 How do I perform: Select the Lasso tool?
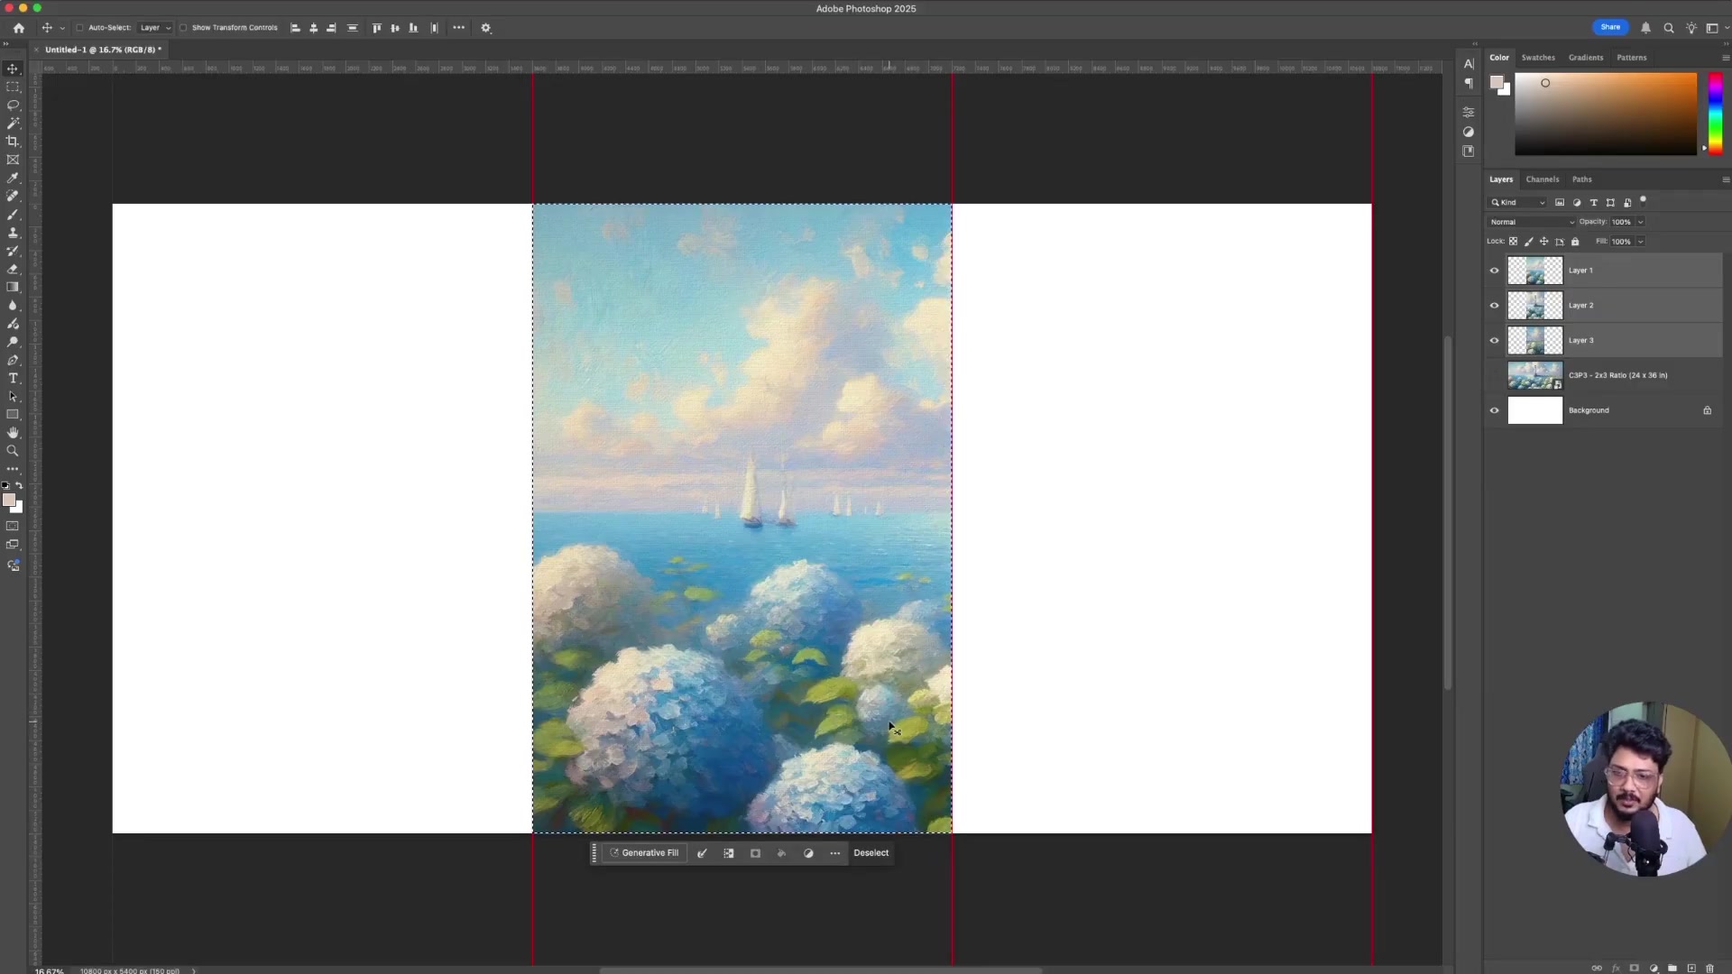pyautogui.click(x=13, y=106)
